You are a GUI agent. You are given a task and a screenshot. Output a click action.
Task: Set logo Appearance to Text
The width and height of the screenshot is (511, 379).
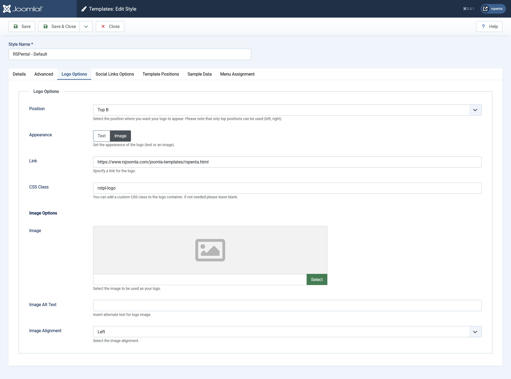[101, 136]
